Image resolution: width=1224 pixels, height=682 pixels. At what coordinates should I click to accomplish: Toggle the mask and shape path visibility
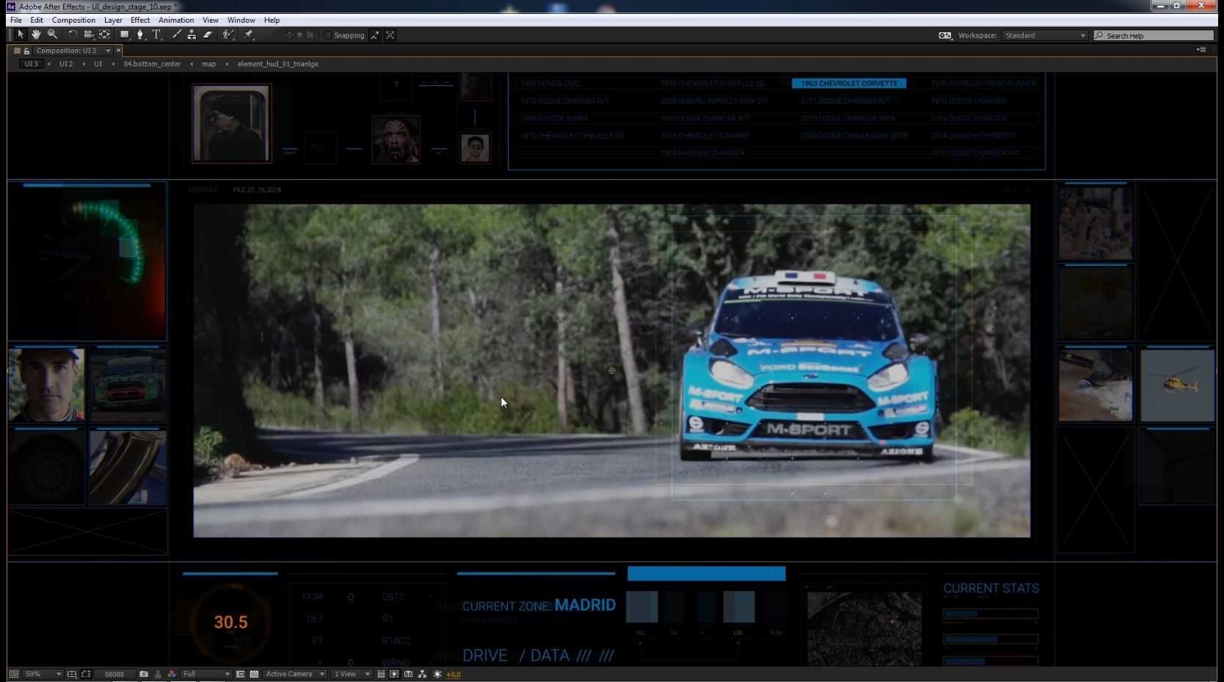[86, 674]
